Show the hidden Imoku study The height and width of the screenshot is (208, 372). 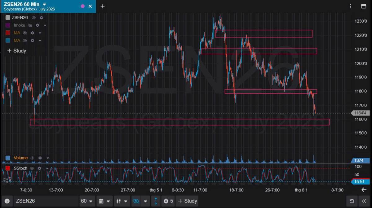(x=30, y=25)
